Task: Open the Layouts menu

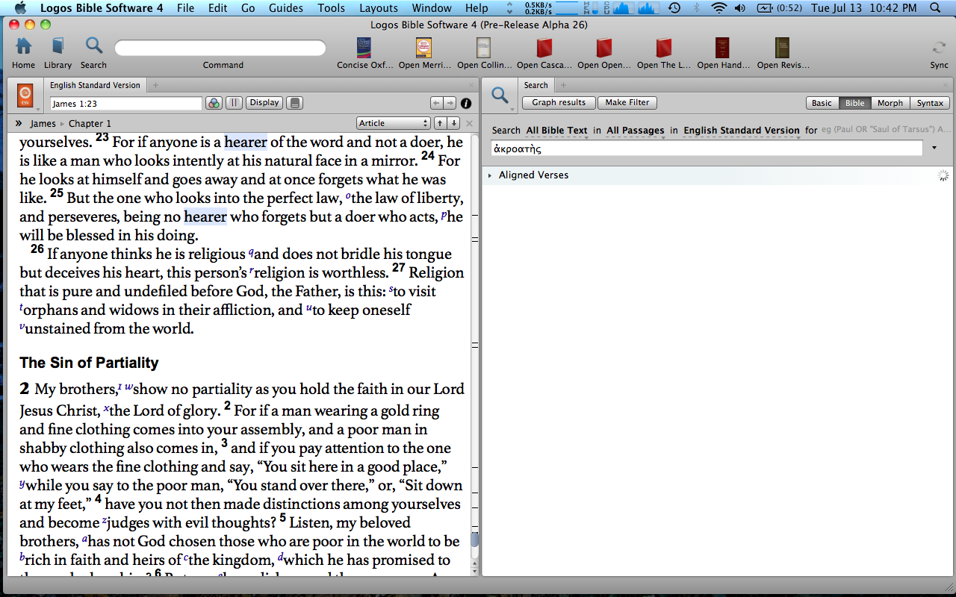Action: [379, 8]
